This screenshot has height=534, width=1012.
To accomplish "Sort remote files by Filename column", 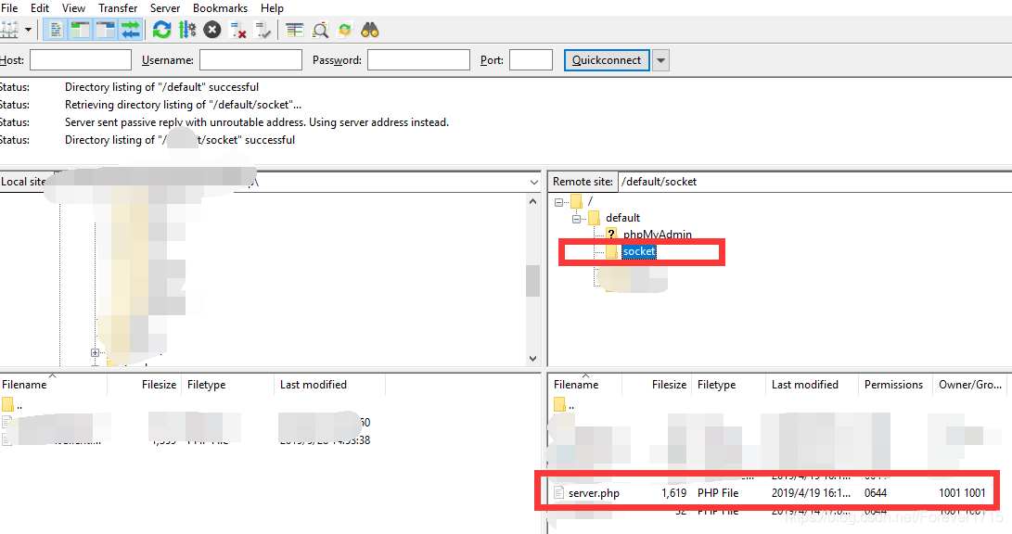I will coord(585,385).
